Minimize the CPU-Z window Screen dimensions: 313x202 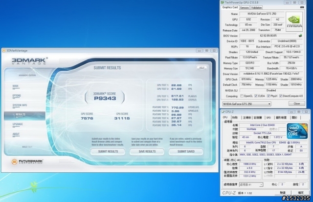click(291, 112)
